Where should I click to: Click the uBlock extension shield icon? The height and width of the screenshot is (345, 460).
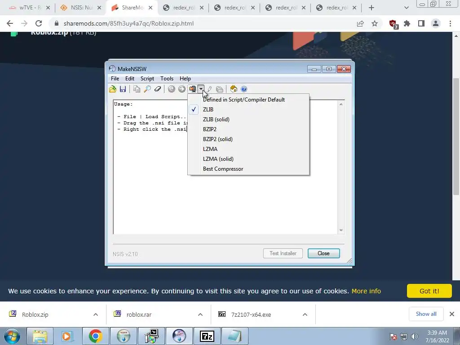click(x=393, y=24)
